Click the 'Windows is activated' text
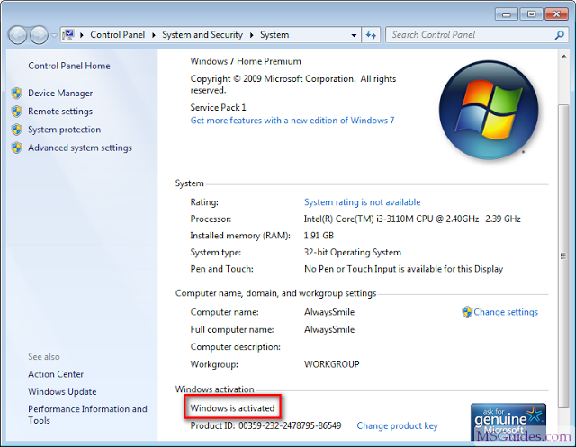 click(232, 408)
